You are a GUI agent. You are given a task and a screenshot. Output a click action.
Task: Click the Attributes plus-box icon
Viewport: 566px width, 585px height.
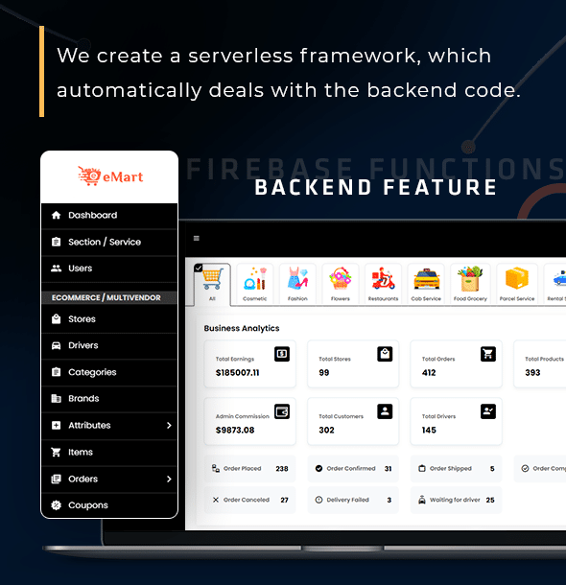(x=56, y=425)
